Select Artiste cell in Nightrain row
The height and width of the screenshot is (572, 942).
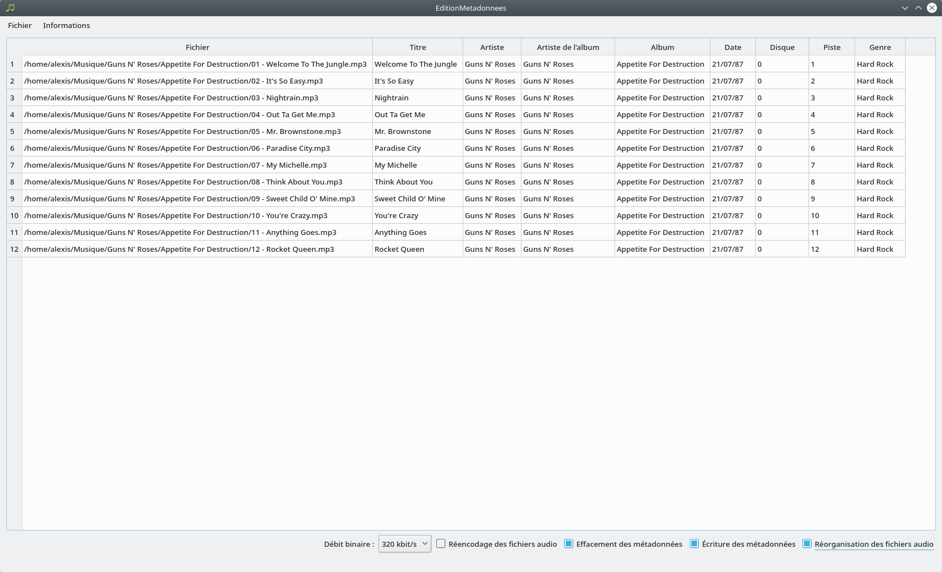click(x=492, y=98)
